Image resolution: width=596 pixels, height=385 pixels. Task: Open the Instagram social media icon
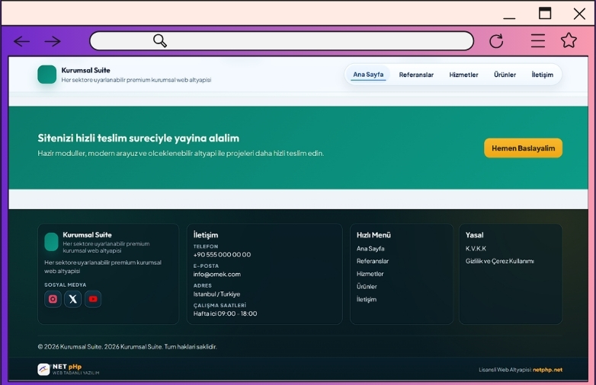[53, 299]
